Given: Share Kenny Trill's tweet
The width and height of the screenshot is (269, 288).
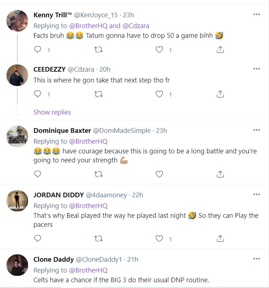Looking at the screenshot, I should tap(220, 50).
